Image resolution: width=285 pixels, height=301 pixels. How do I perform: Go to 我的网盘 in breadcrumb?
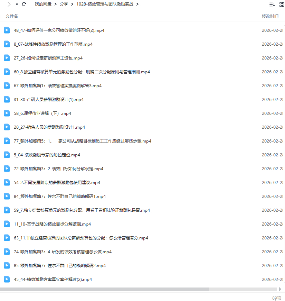[42, 4]
